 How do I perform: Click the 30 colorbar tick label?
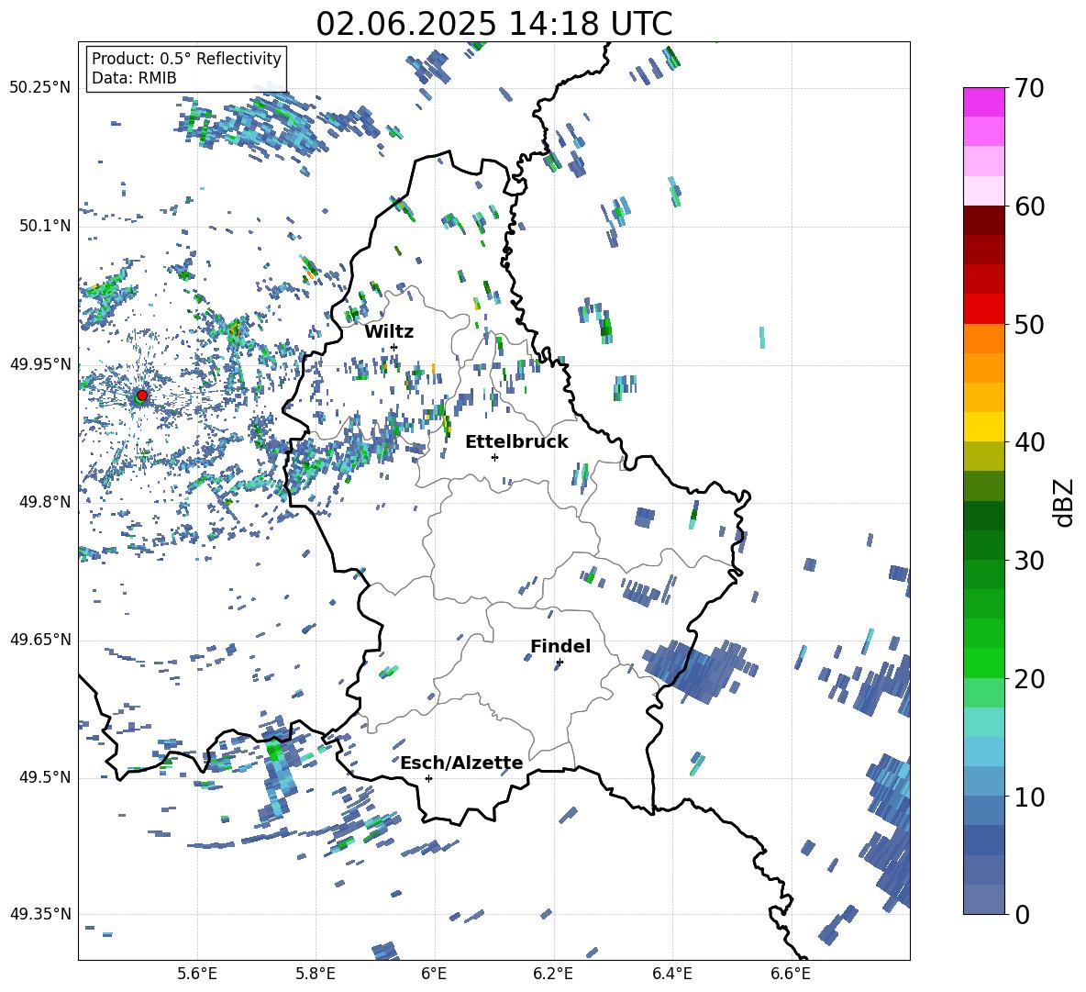tap(1029, 561)
